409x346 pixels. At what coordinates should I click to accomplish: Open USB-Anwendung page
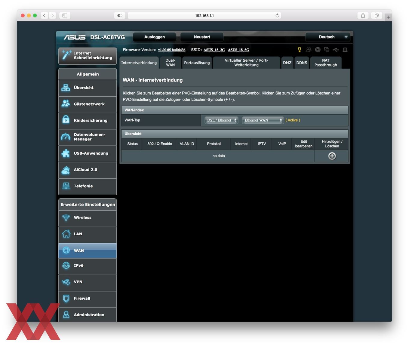click(88, 153)
